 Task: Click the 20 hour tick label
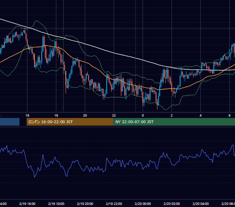click(85, 116)
